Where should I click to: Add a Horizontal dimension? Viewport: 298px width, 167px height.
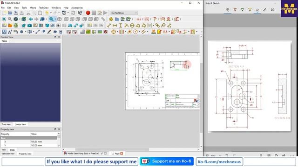pyautogui.click(x=115, y=26)
